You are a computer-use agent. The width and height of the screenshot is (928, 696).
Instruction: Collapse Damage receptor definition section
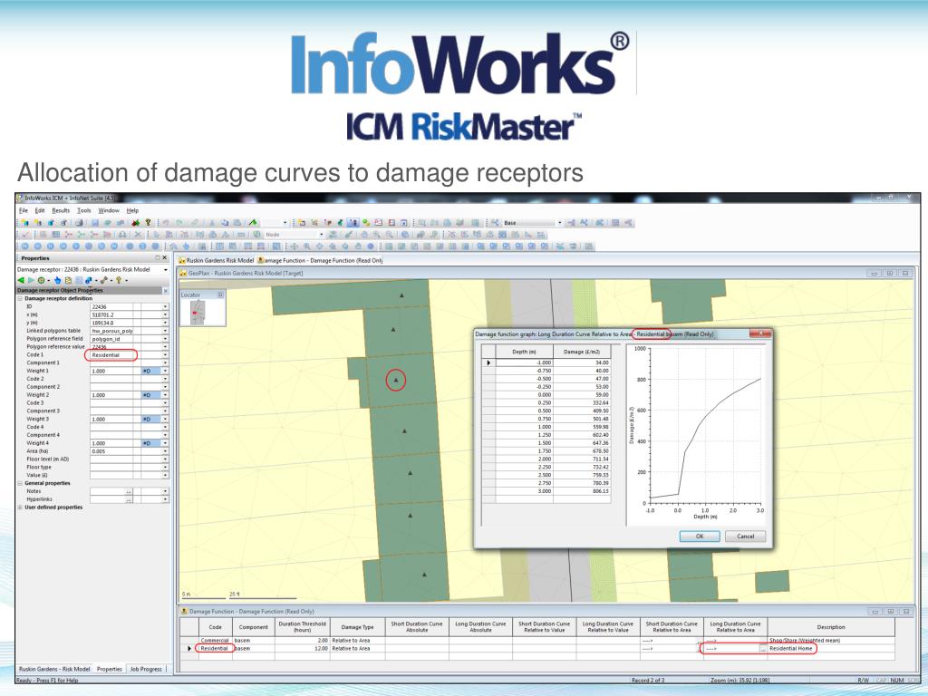tap(20, 299)
